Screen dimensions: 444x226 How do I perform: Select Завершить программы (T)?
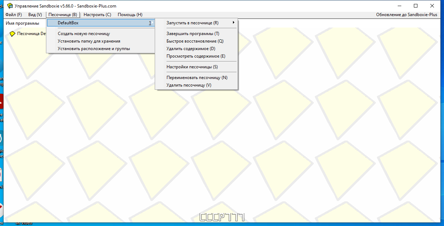[196, 34]
